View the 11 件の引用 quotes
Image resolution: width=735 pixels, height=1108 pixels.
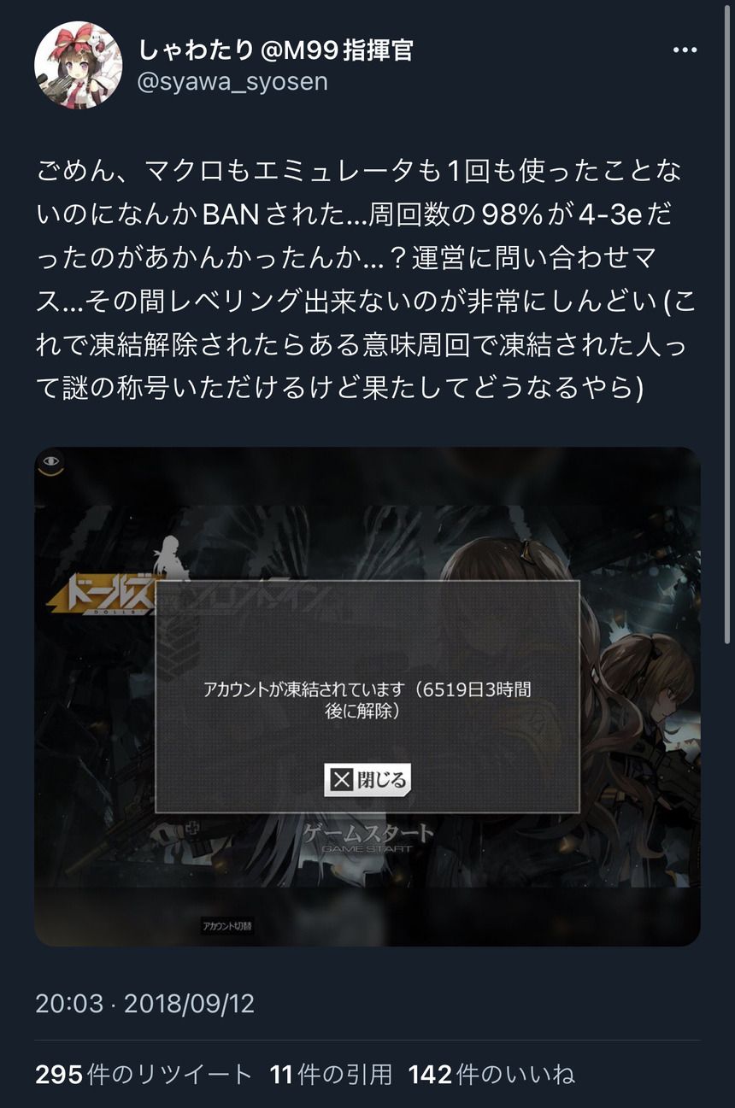[x=331, y=1074]
